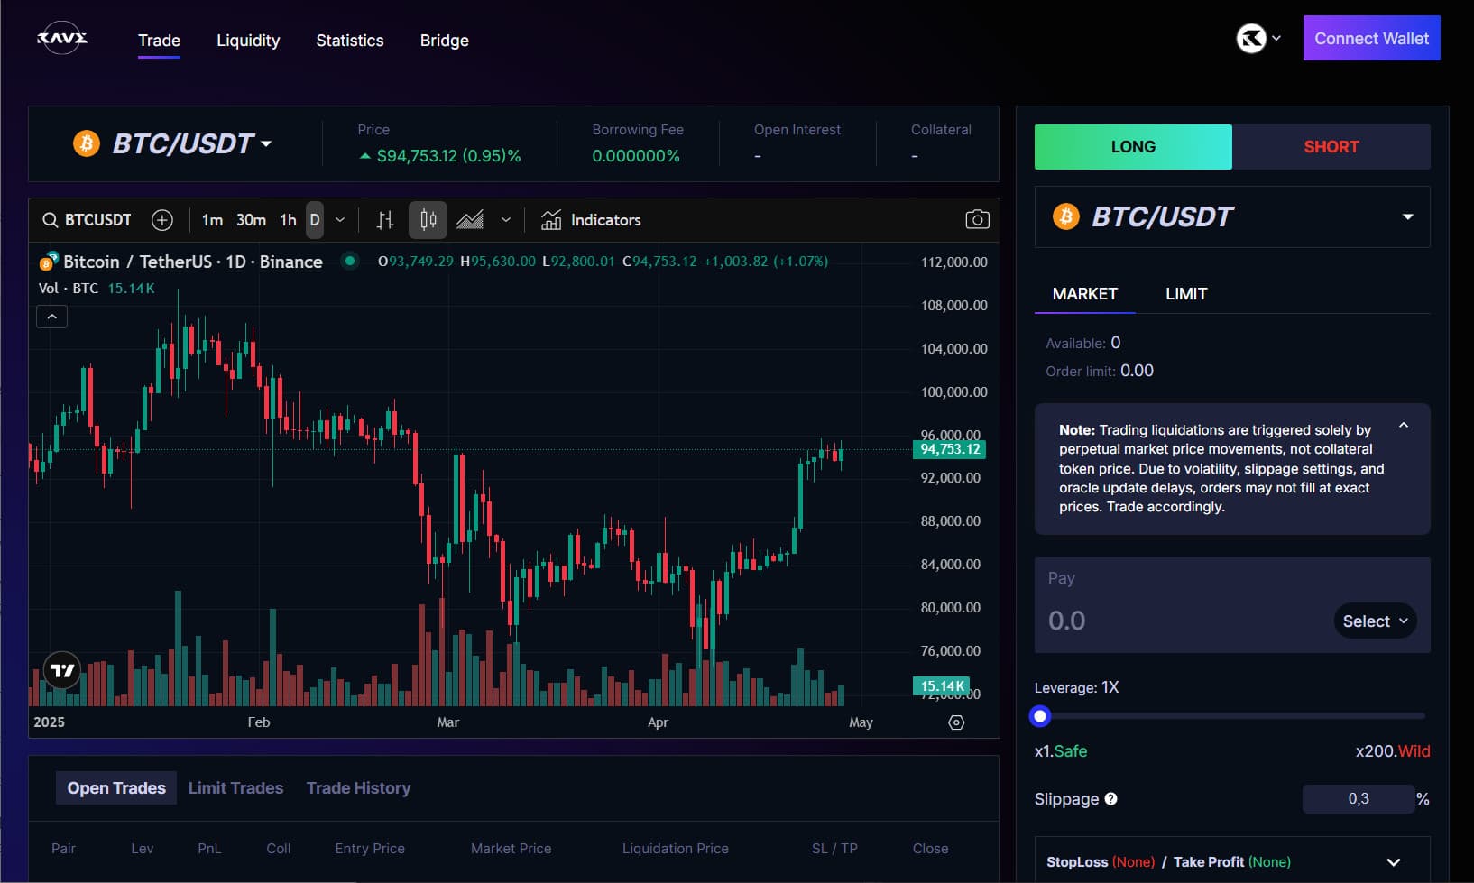
Task: Open the Select token picker in Pay
Action: [x=1374, y=621]
